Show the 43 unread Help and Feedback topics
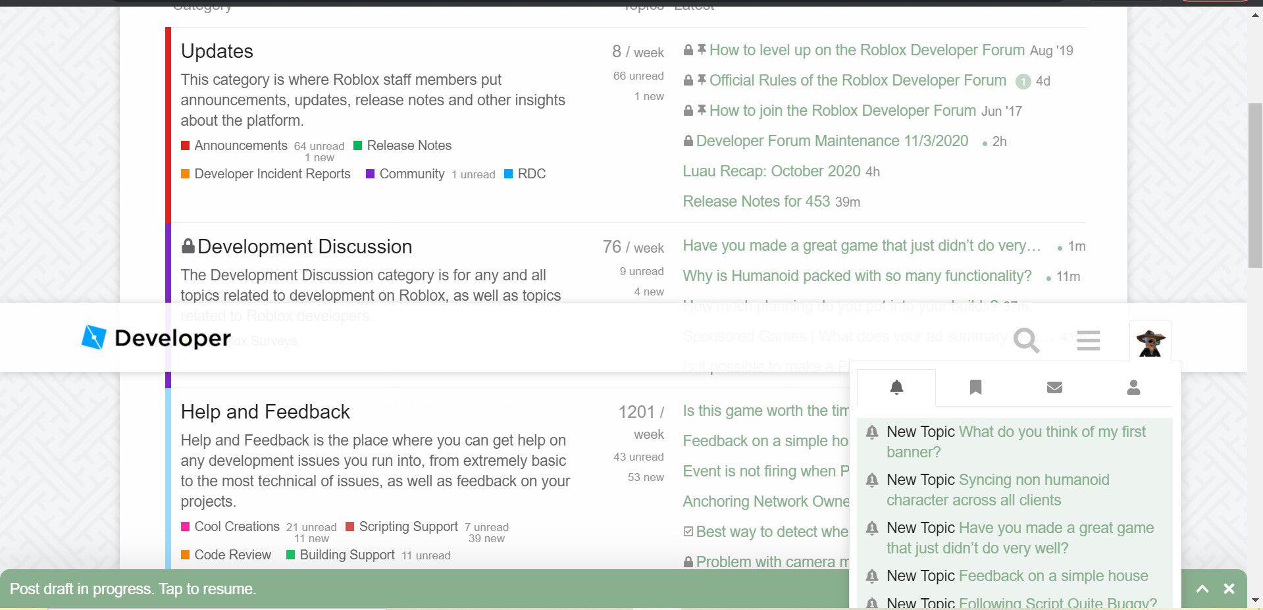 638,457
